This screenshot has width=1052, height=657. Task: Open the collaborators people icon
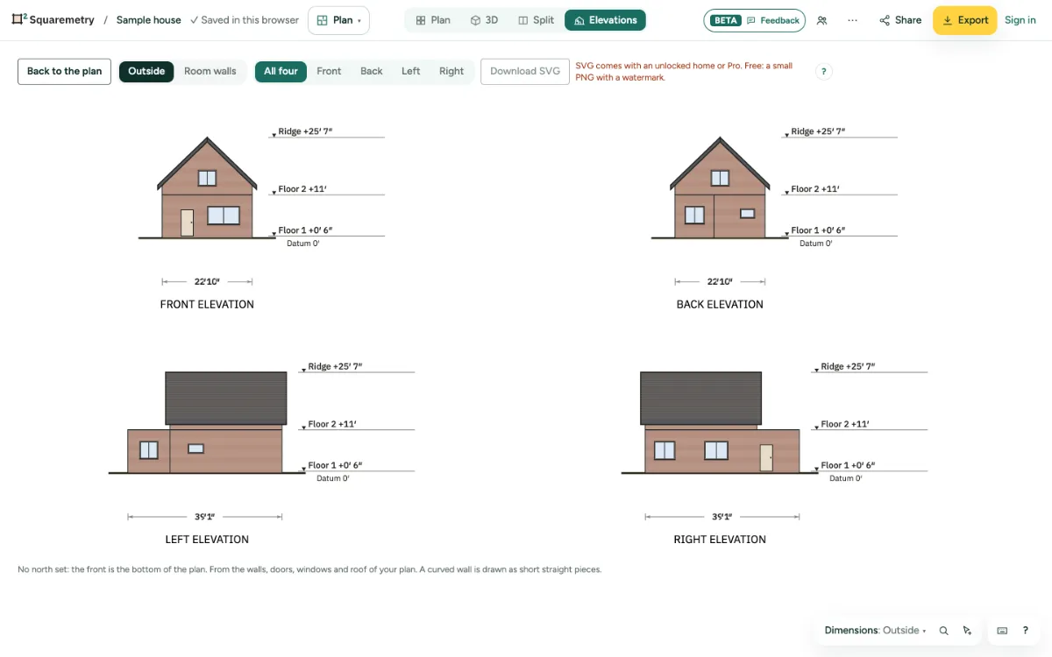(821, 20)
